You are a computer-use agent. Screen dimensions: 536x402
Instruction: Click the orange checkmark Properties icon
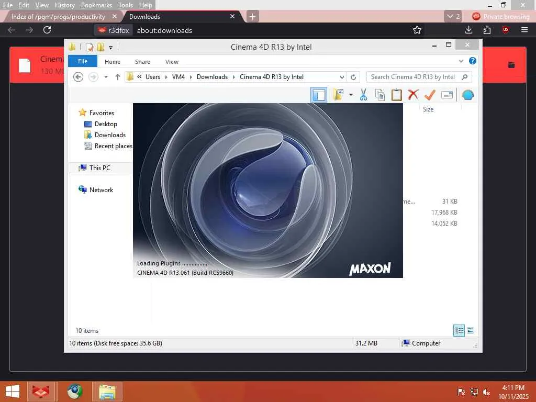click(x=430, y=95)
